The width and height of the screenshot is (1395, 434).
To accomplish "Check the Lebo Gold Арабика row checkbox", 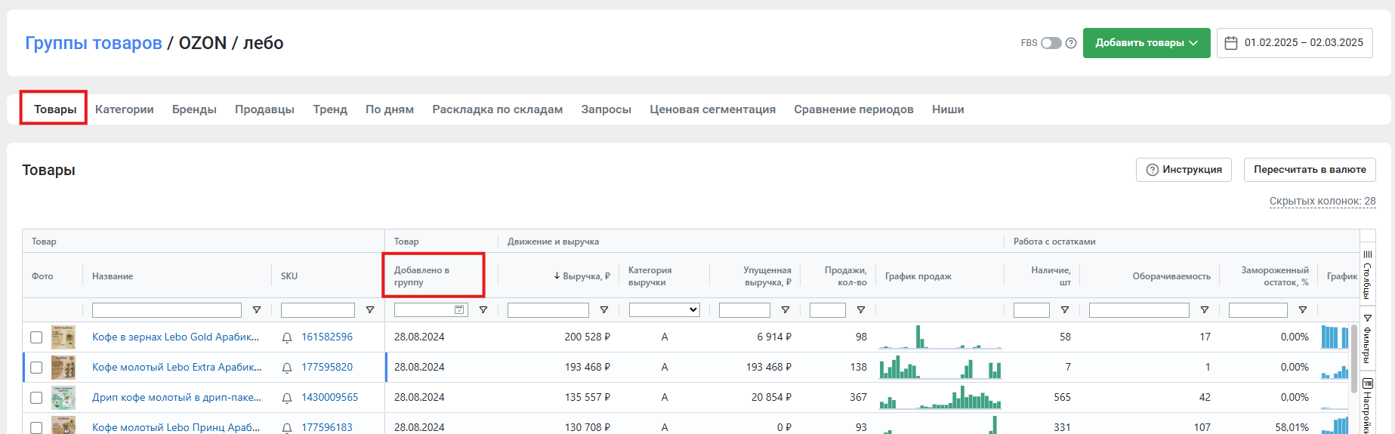I will point(36,337).
